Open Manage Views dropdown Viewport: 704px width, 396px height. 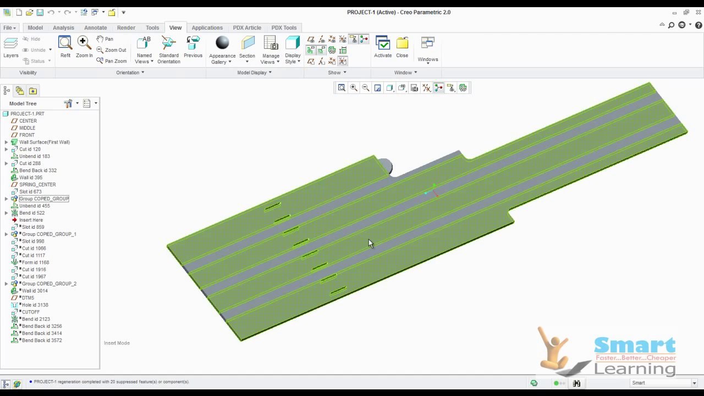pos(271,59)
